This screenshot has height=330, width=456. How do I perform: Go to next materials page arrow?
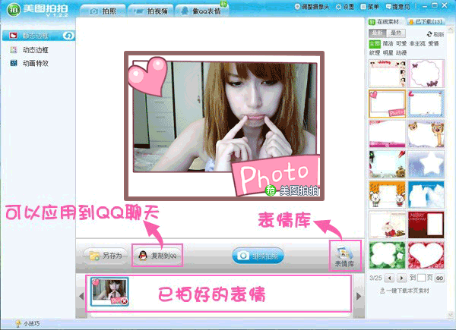[402, 278]
